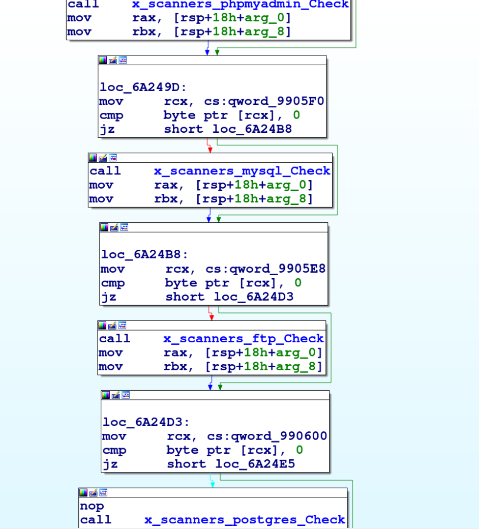Open node color picker on mysql_Check block
The width and height of the screenshot is (479, 529).
click(x=93, y=158)
